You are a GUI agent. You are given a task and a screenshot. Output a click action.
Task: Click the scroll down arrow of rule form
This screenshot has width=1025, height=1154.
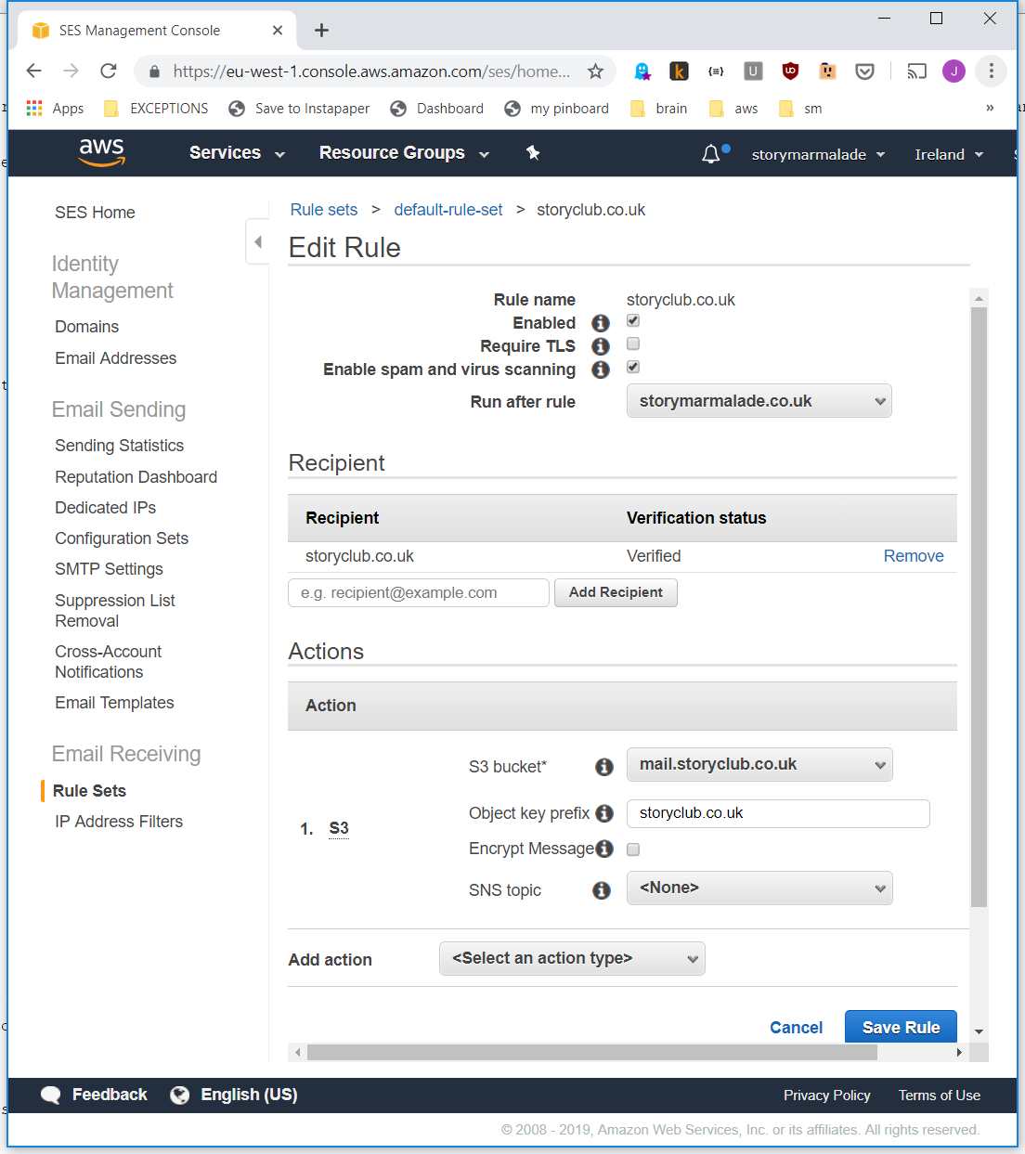(979, 1031)
